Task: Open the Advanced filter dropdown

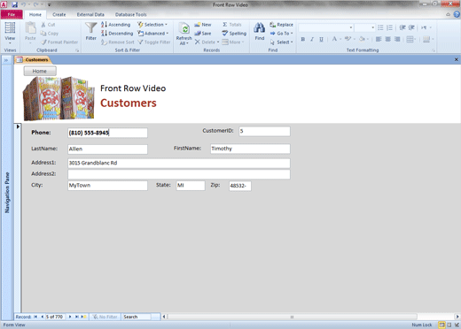Action: tap(153, 34)
